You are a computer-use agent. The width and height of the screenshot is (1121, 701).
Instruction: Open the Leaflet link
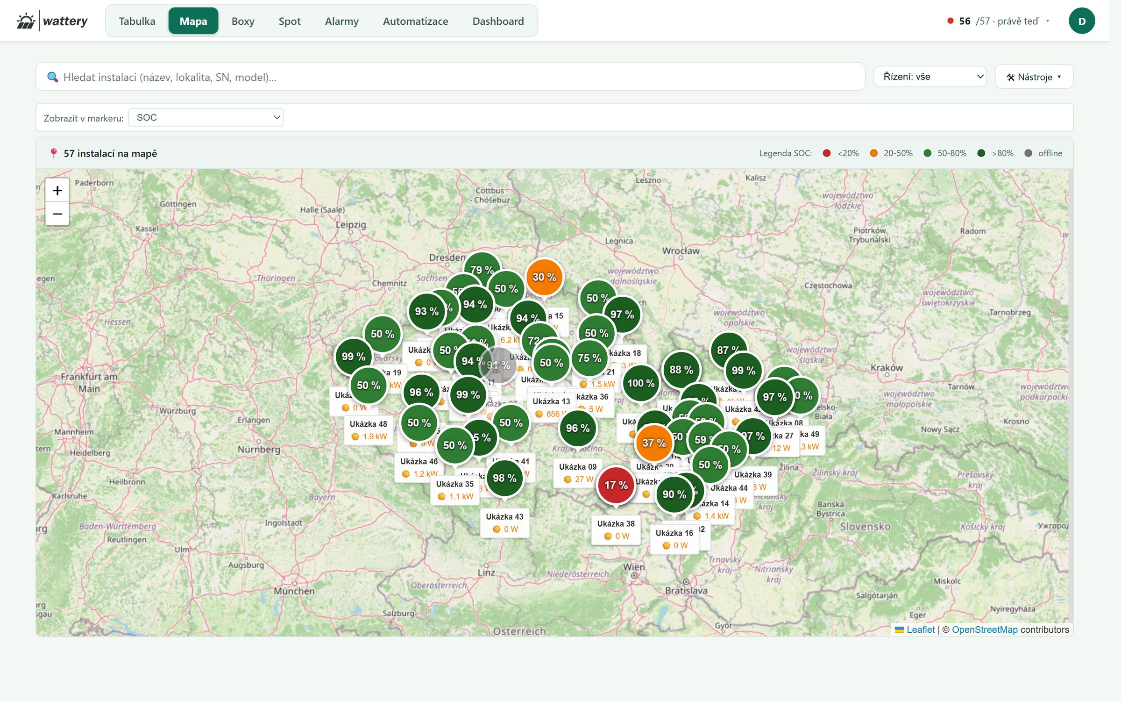coord(920,629)
